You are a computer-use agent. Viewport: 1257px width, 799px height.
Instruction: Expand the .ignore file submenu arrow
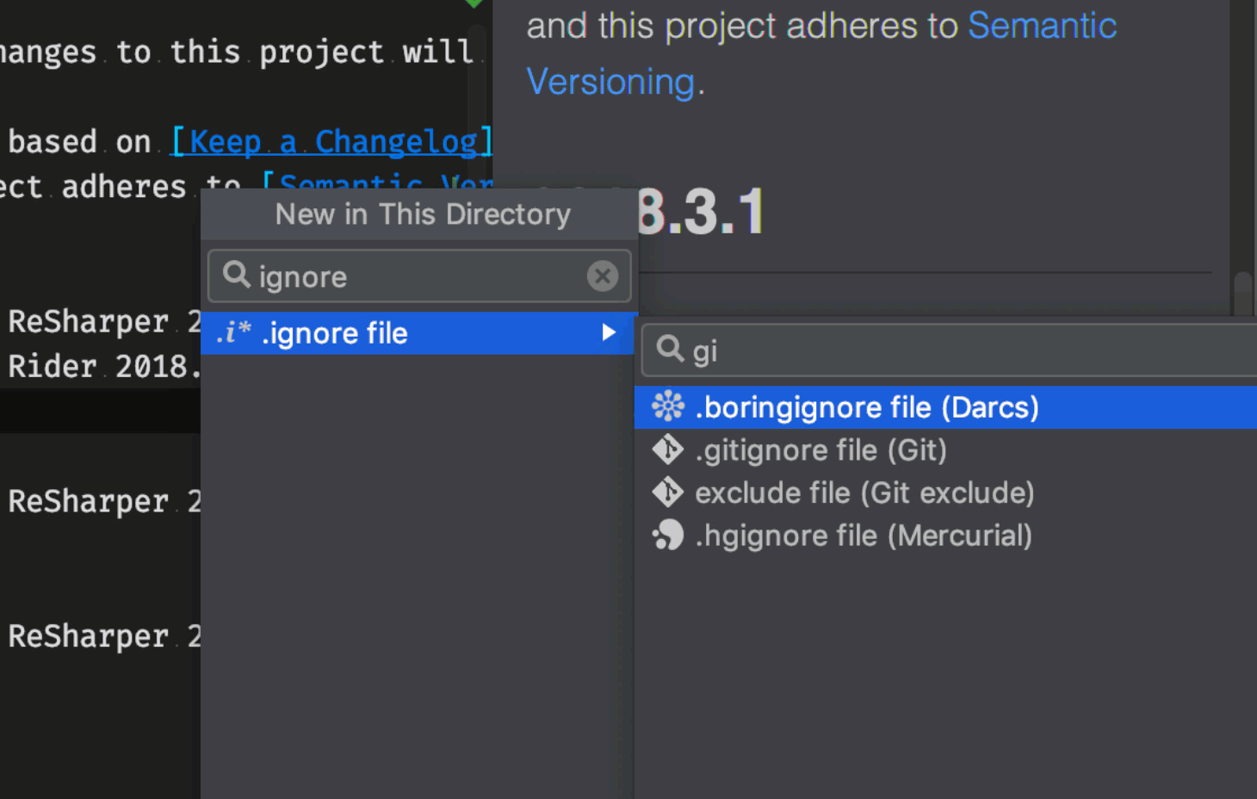609,332
